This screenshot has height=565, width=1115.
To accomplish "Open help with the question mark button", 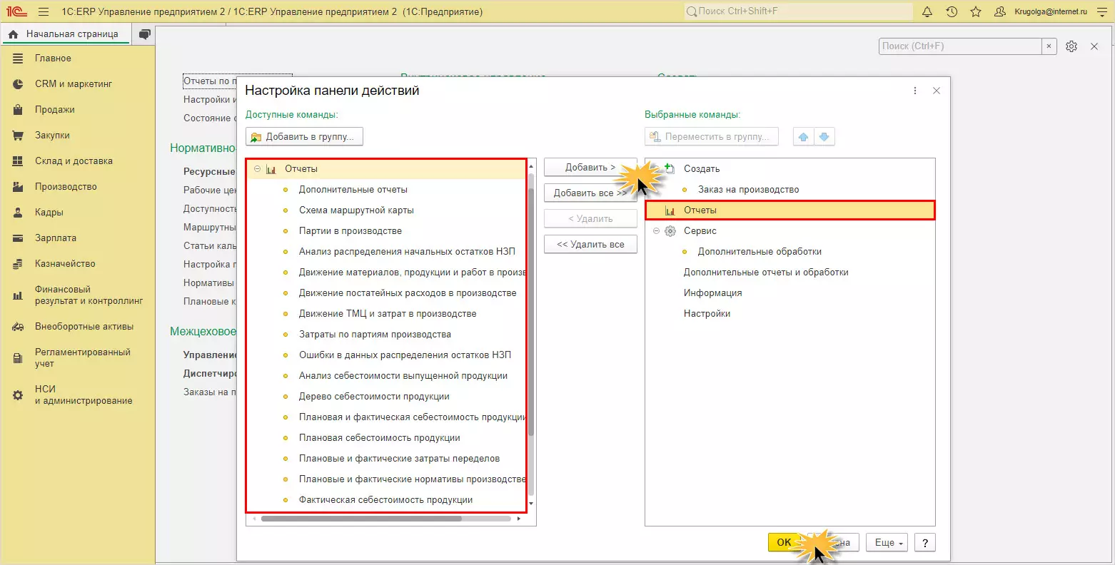I will [924, 543].
